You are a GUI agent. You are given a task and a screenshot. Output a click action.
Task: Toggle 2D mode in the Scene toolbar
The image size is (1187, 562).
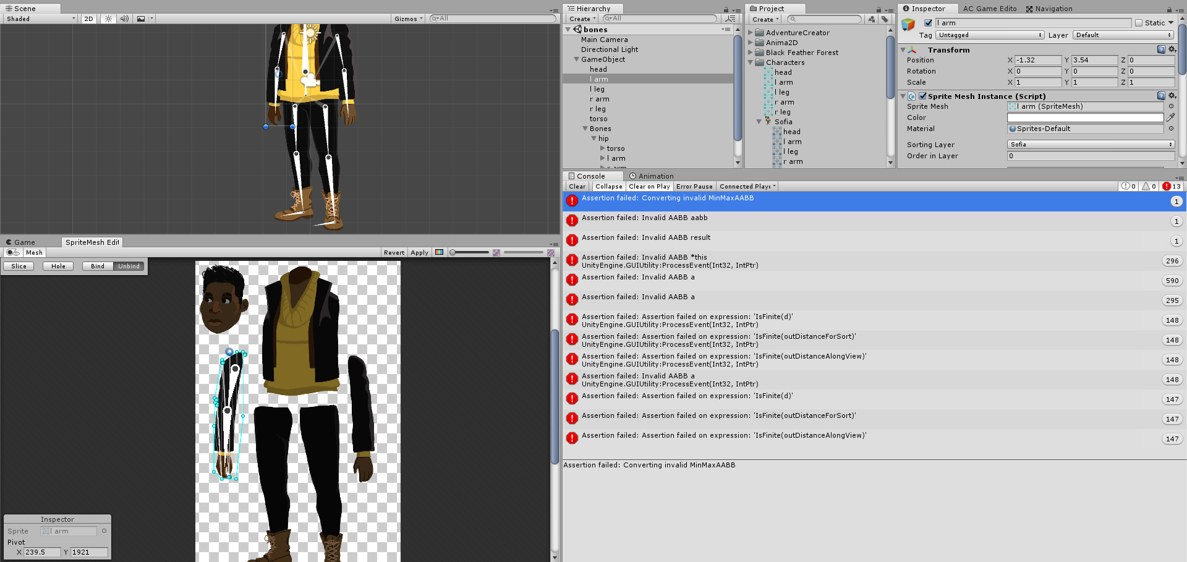[88, 19]
